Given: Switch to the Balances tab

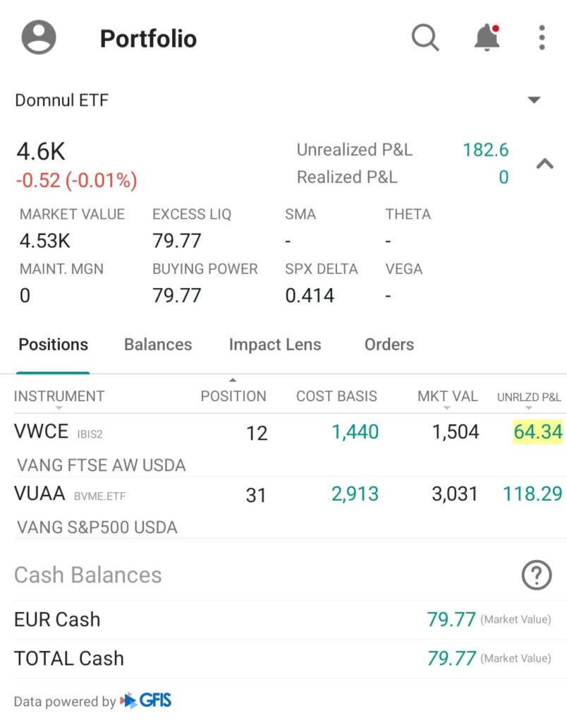Looking at the screenshot, I should [x=158, y=345].
